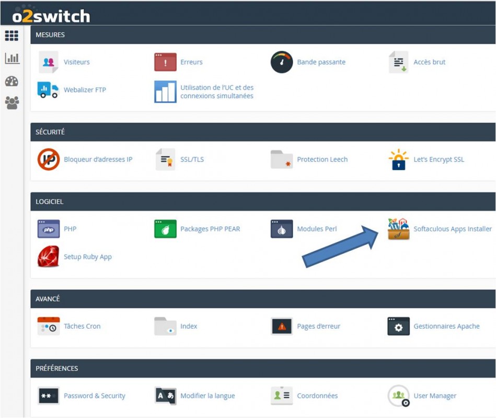Click the Coordonnées contact card icon
The width and height of the screenshot is (496, 418).
(x=282, y=396)
